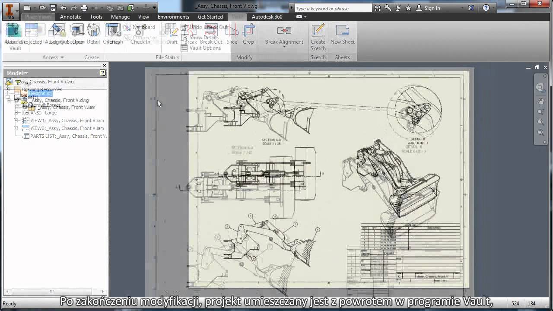Click the key Subscription Center icon

pos(388,8)
